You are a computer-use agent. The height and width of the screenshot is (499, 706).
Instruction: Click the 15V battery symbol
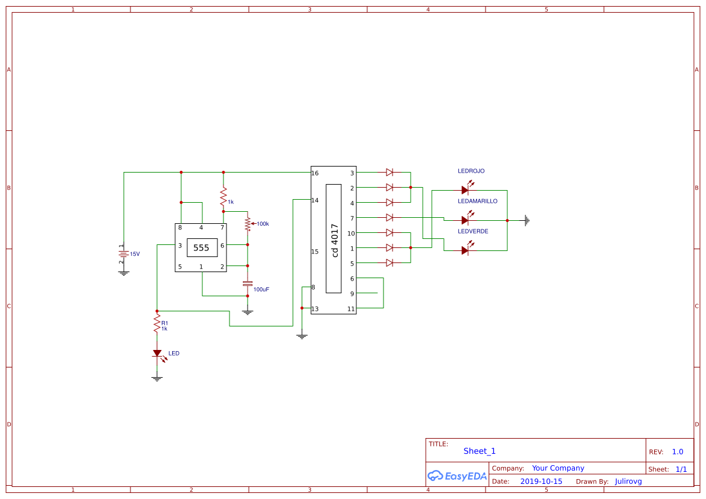tap(124, 253)
